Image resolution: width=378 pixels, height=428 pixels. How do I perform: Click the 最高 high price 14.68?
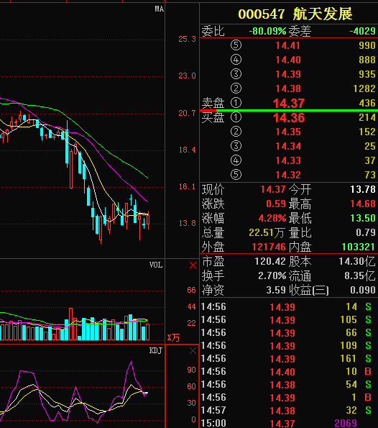pos(363,204)
